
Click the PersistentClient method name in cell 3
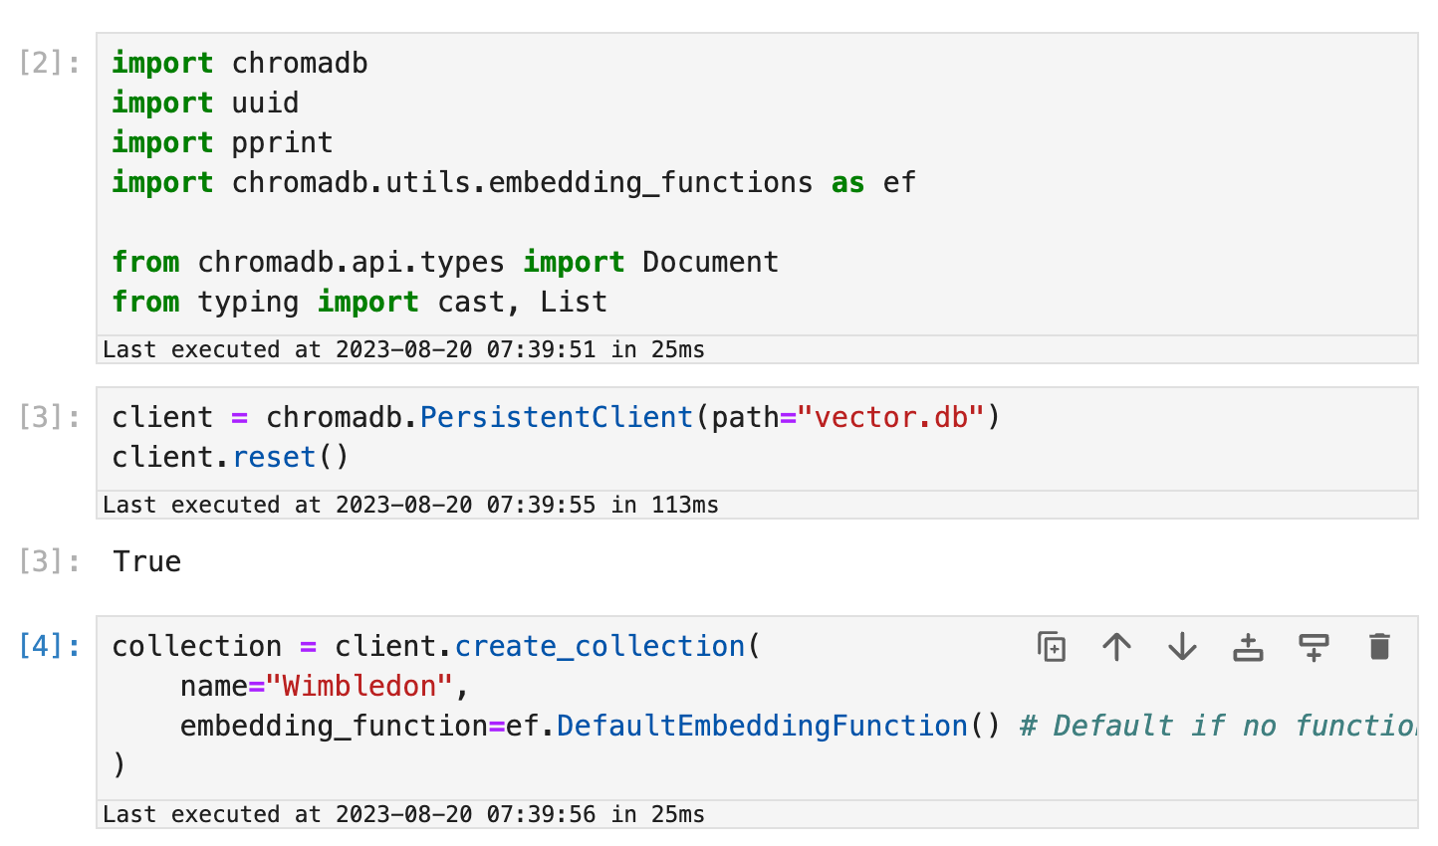(557, 418)
